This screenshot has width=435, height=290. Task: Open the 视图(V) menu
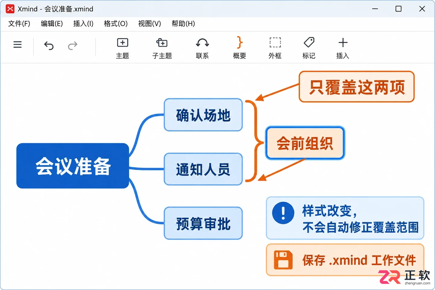(150, 24)
